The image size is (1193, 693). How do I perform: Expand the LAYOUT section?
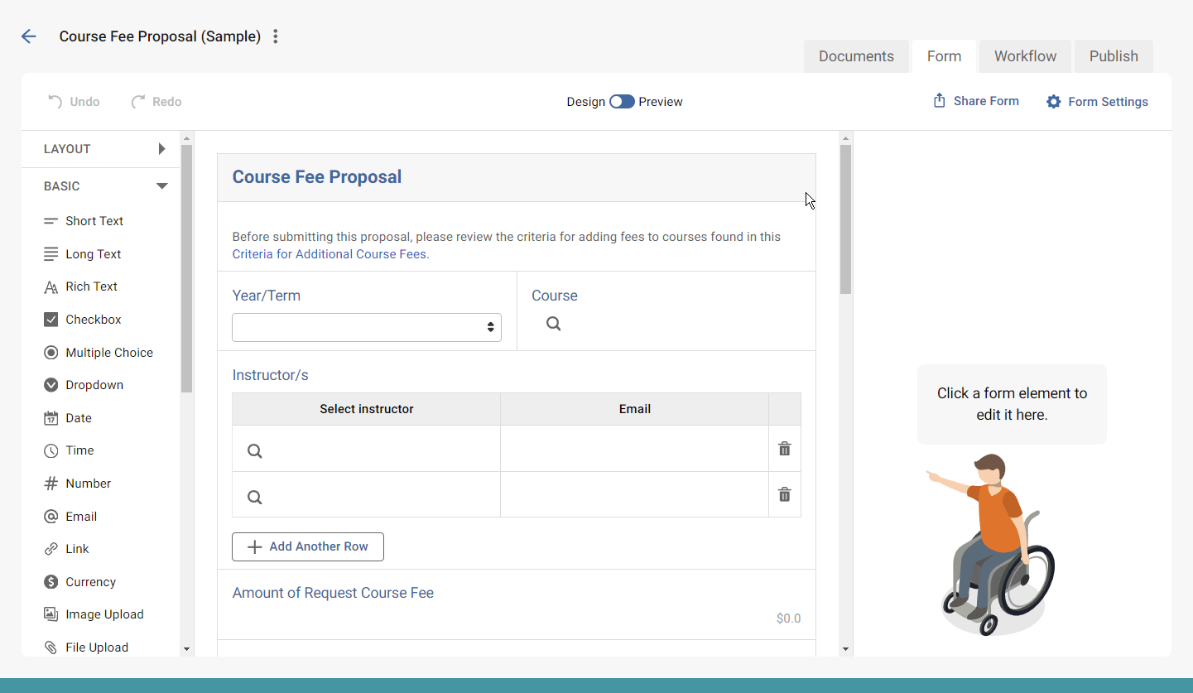(162, 149)
